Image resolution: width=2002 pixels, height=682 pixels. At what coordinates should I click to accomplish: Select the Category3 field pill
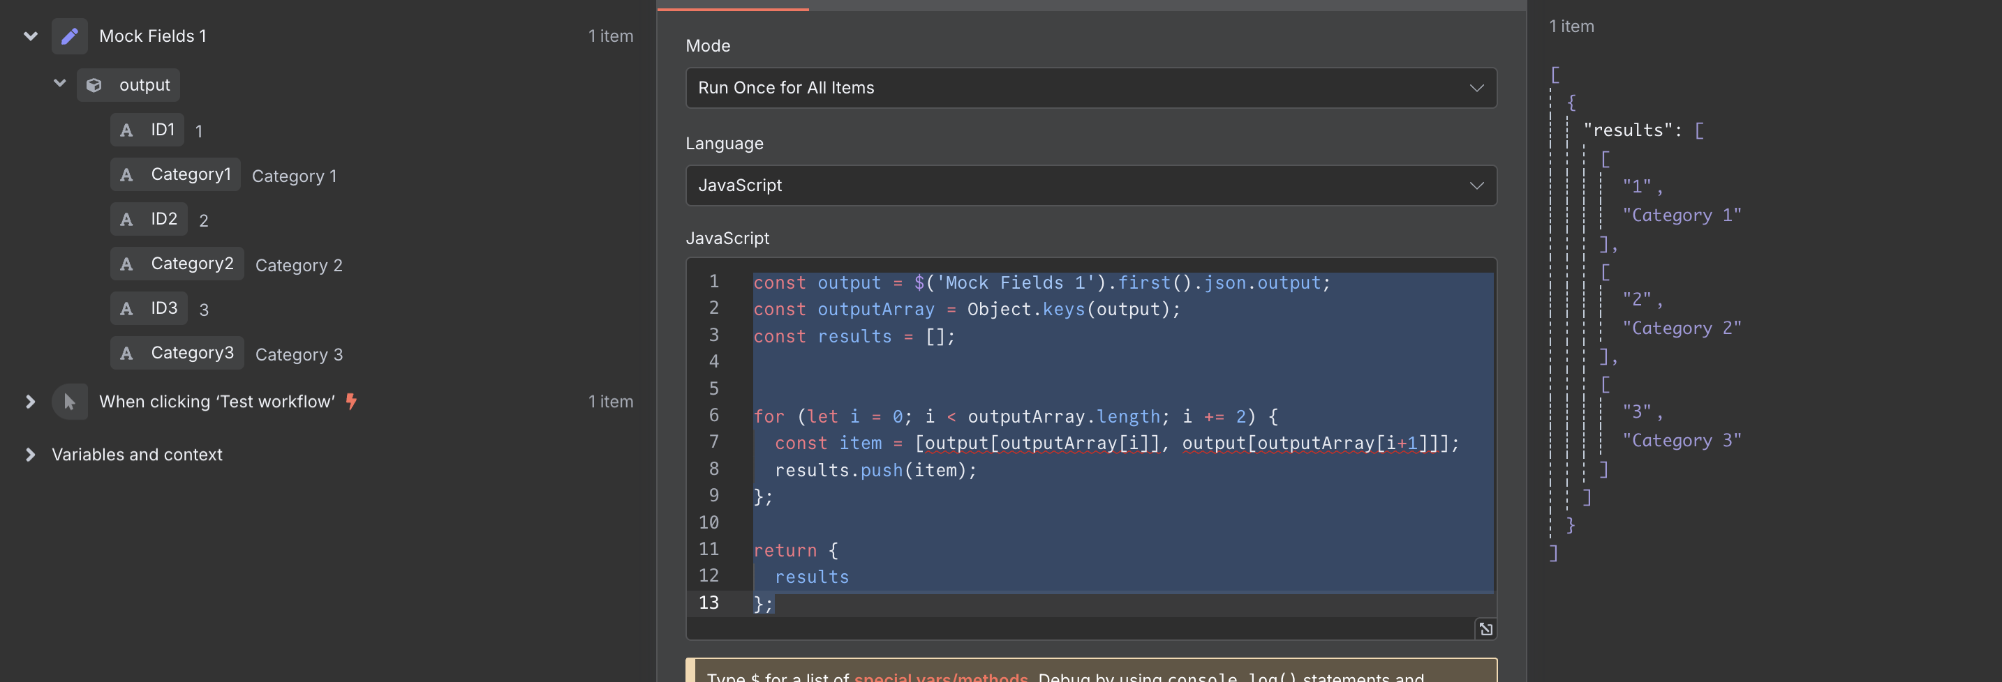(177, 353)
